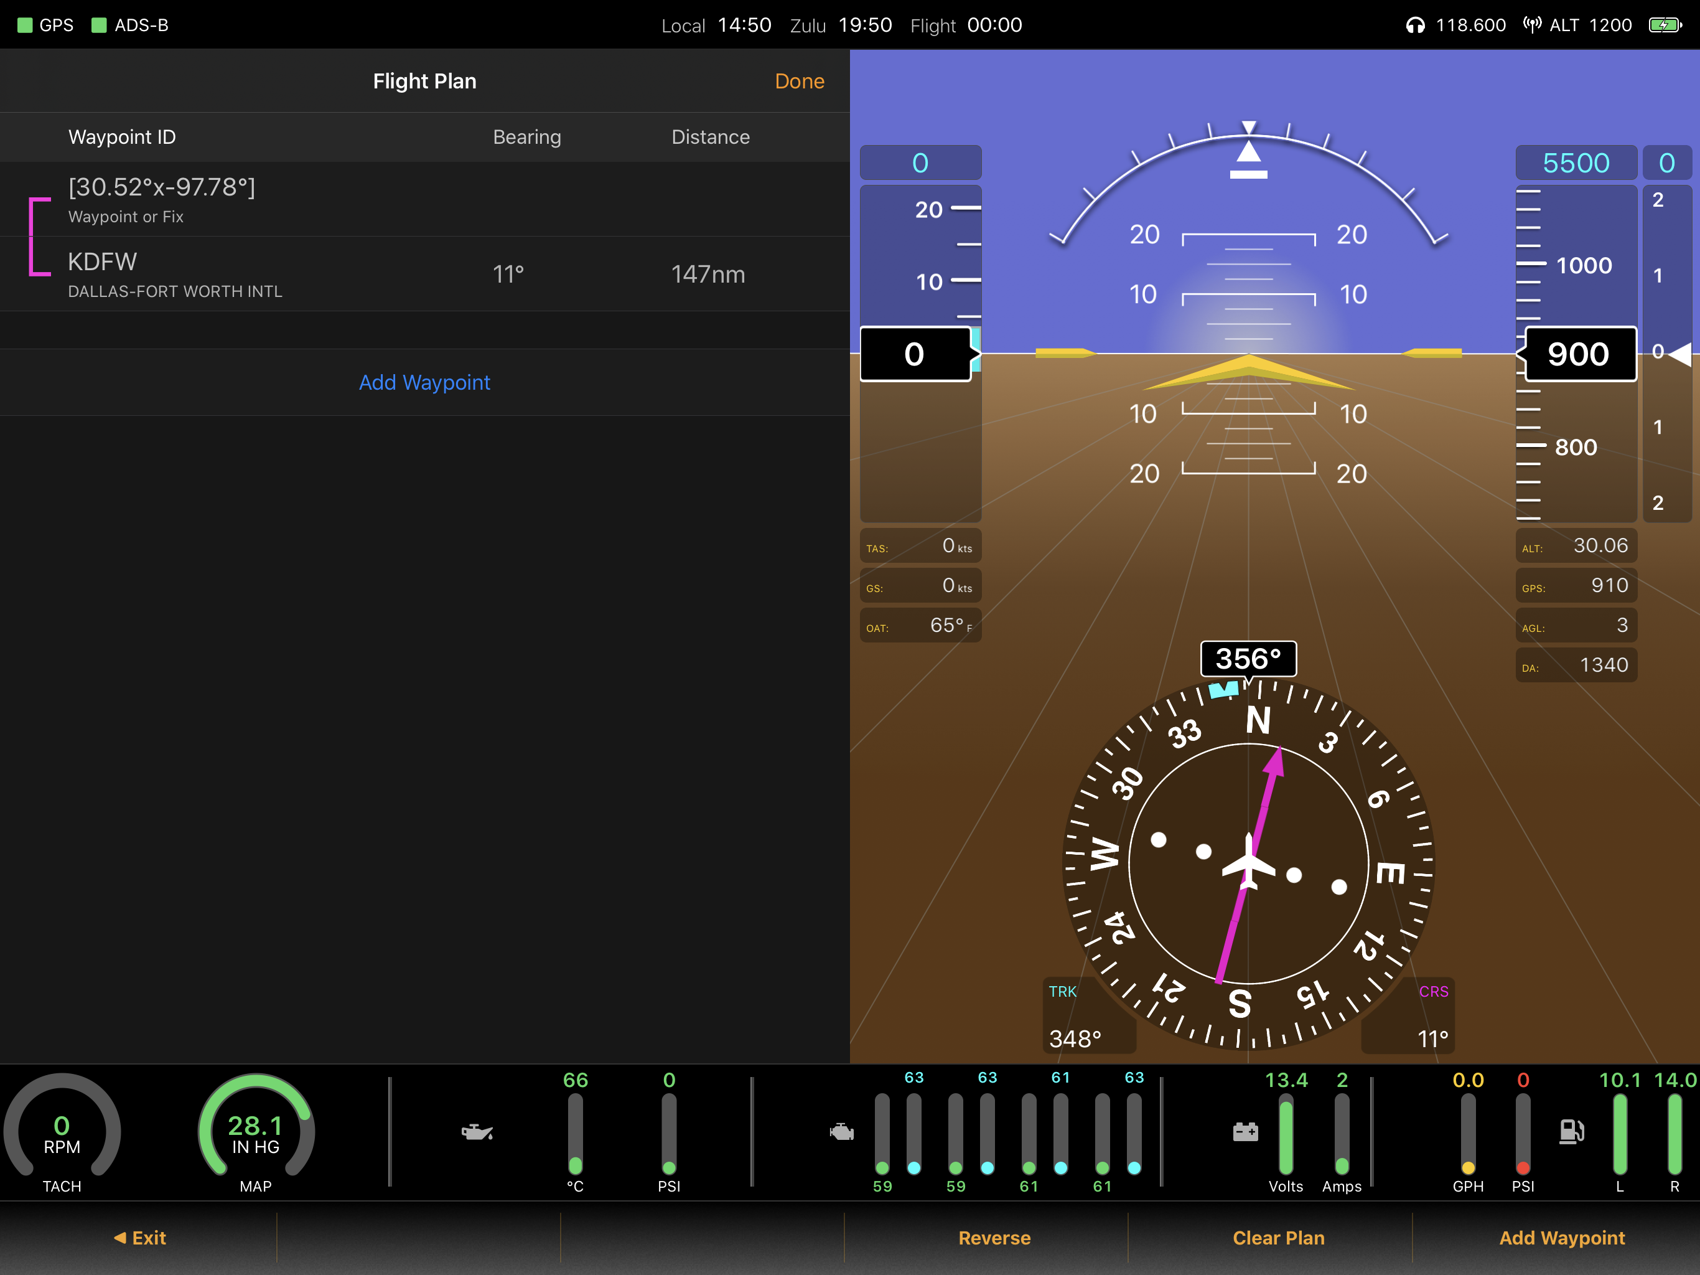The height and width of the screenshot is (1275, 1700).
Task: Tap the 356° heading readout box
Action: (x=1248, y=659)
